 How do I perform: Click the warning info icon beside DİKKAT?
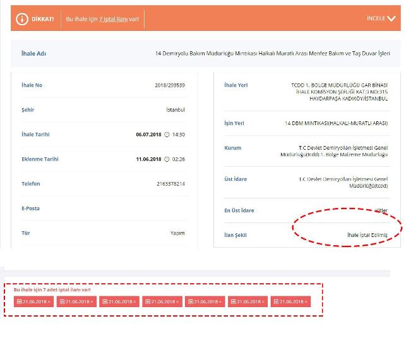21,19
